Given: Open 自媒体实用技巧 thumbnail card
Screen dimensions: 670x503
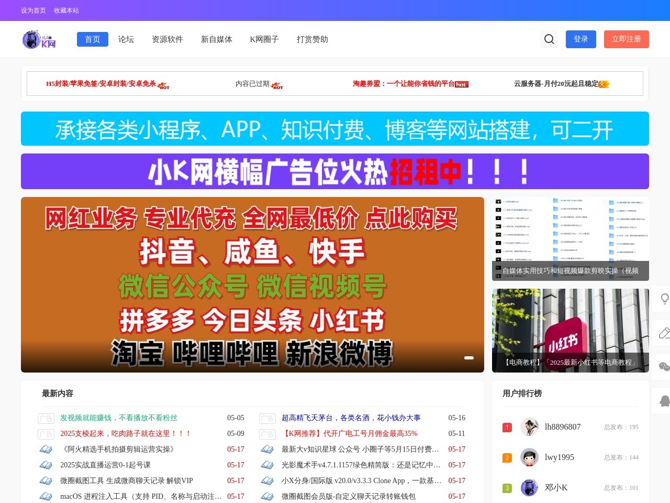Looking at the screenshot, I should (x=571, y=239).
